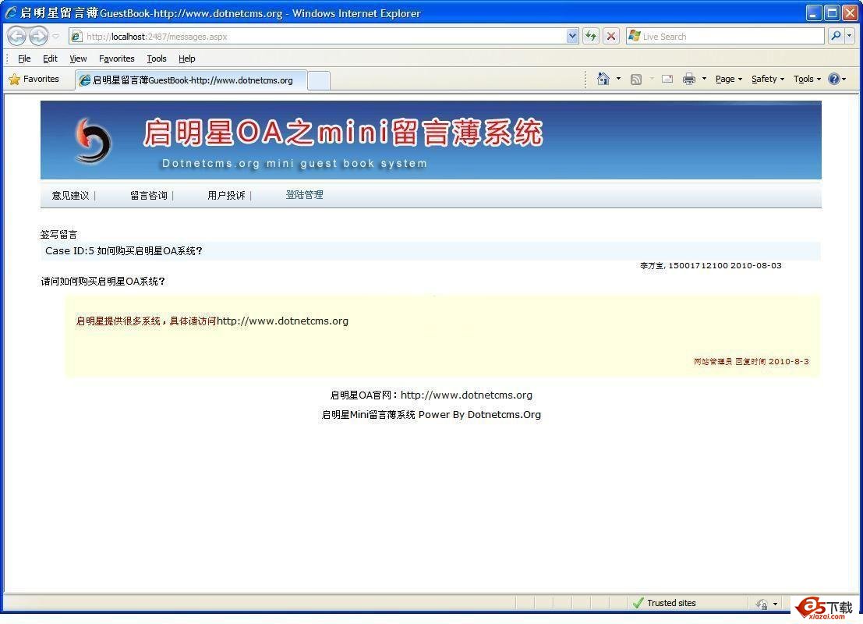The width and height of the screenshot is (863, 624).
Task: Click the browser Forward arrow button
Action: [x=38, y=37]
